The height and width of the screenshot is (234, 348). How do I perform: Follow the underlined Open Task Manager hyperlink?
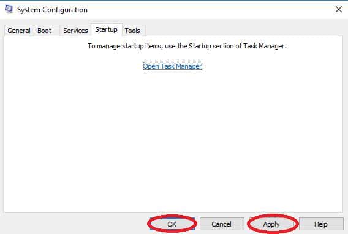pos(173,66)
